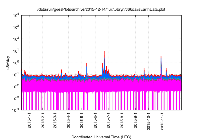Click the 10^0 y-axis tick label
This screenshot has width=200, height=140.
[16, 63]
